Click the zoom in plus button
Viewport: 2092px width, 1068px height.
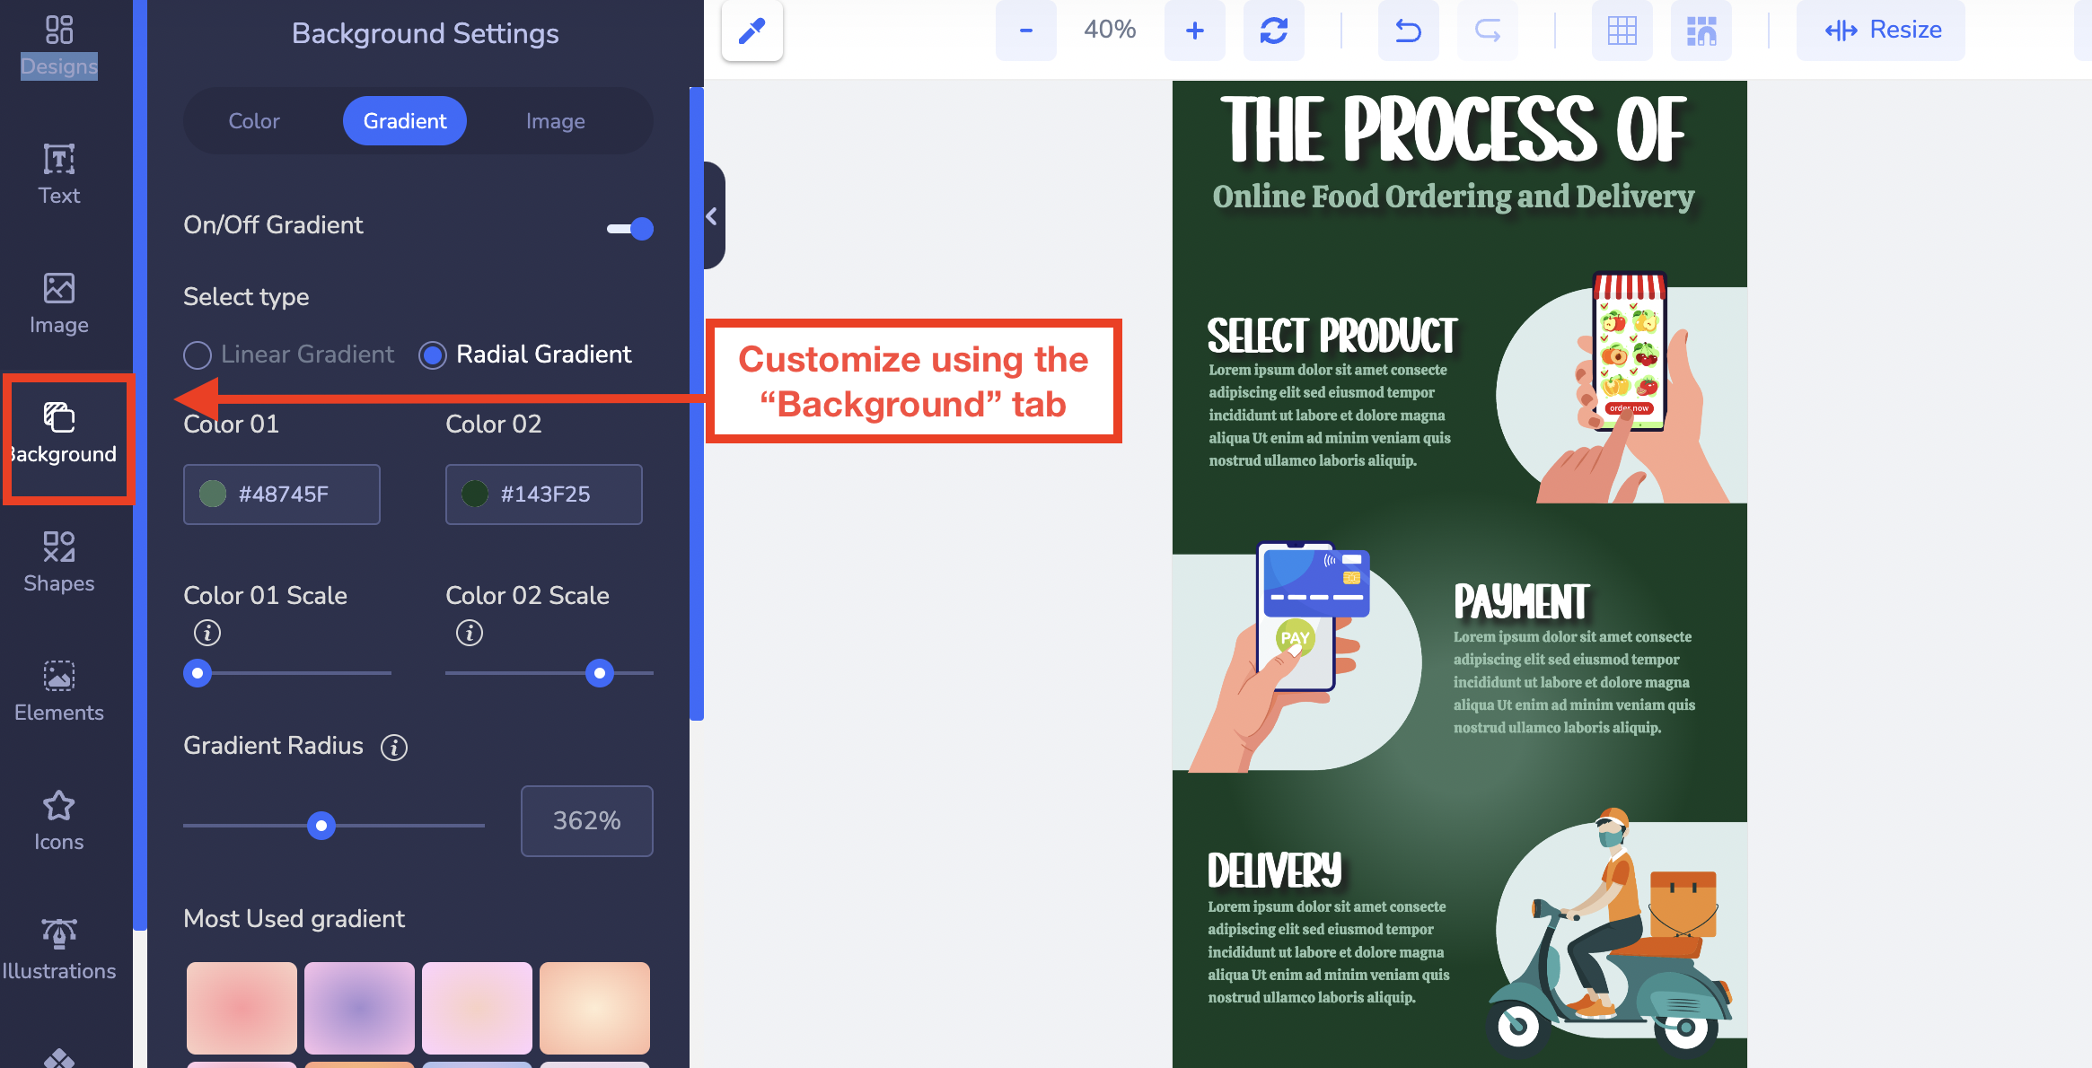pyautogui.click(x=1194, y=31)
